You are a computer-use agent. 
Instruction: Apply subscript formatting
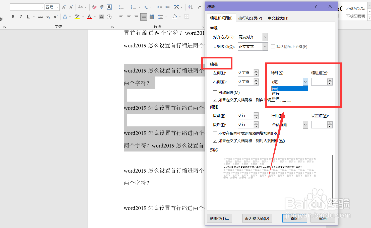click(x=48, y=17)
